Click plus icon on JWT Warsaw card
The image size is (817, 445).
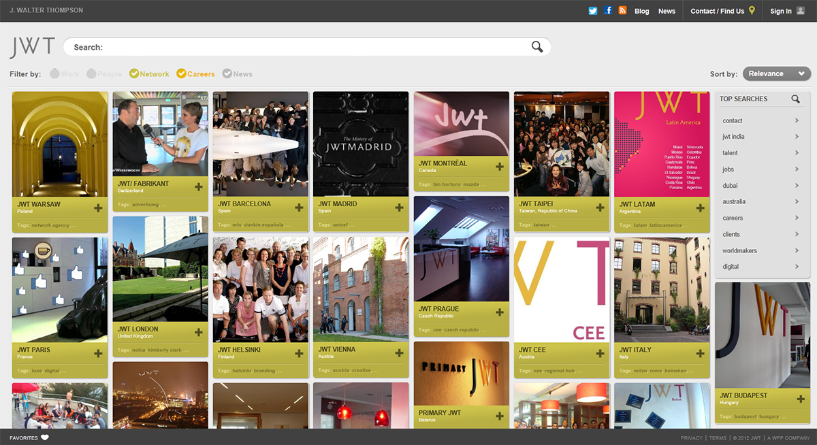pyautogui.click(x=98, y=208)
